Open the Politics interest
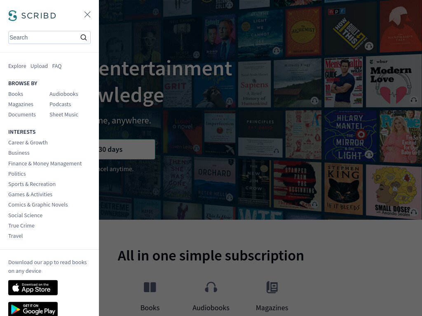Screen dimensions: 422x316 (x=17, y=174)
